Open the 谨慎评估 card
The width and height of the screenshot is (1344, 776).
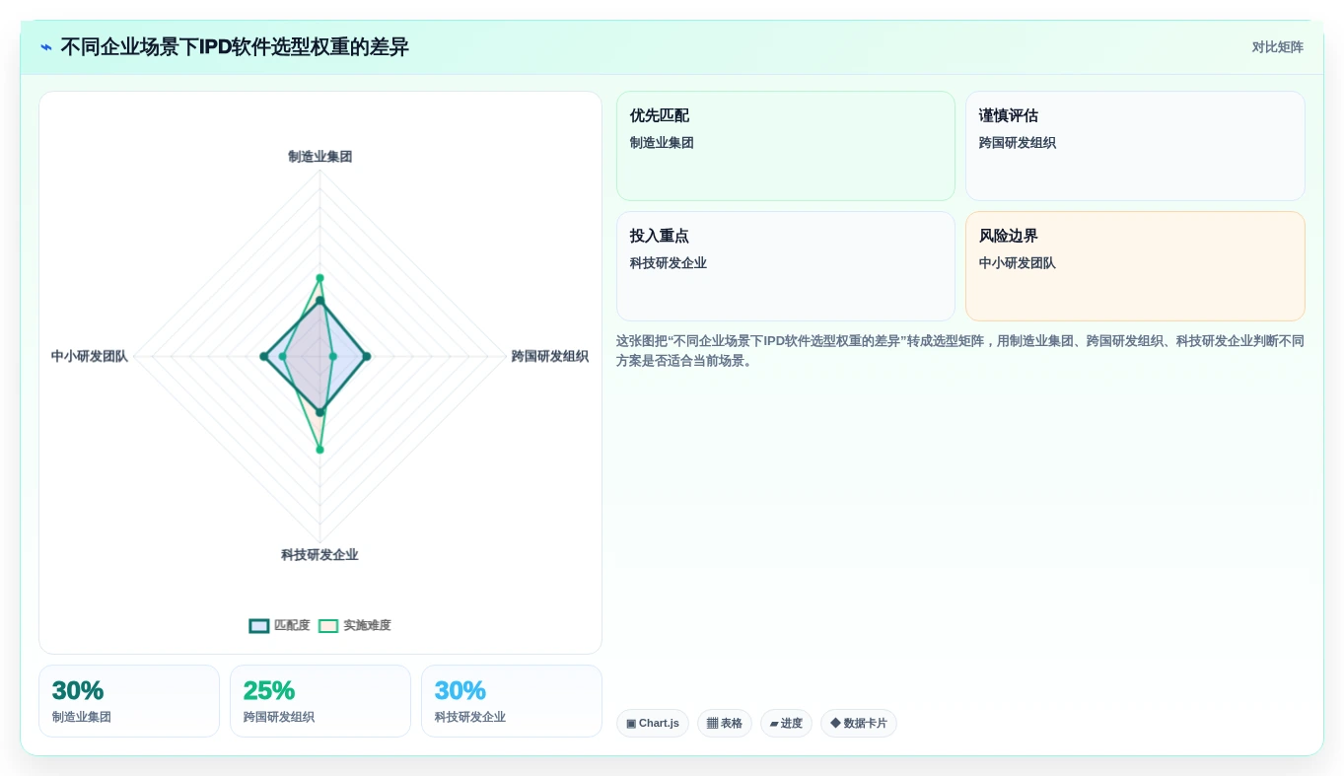(x=1135, y=146)
